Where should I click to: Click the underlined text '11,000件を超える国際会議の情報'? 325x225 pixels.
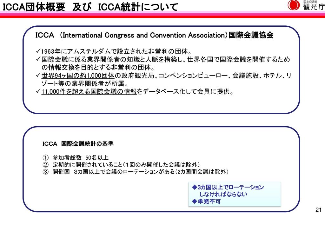coord(89,92)
